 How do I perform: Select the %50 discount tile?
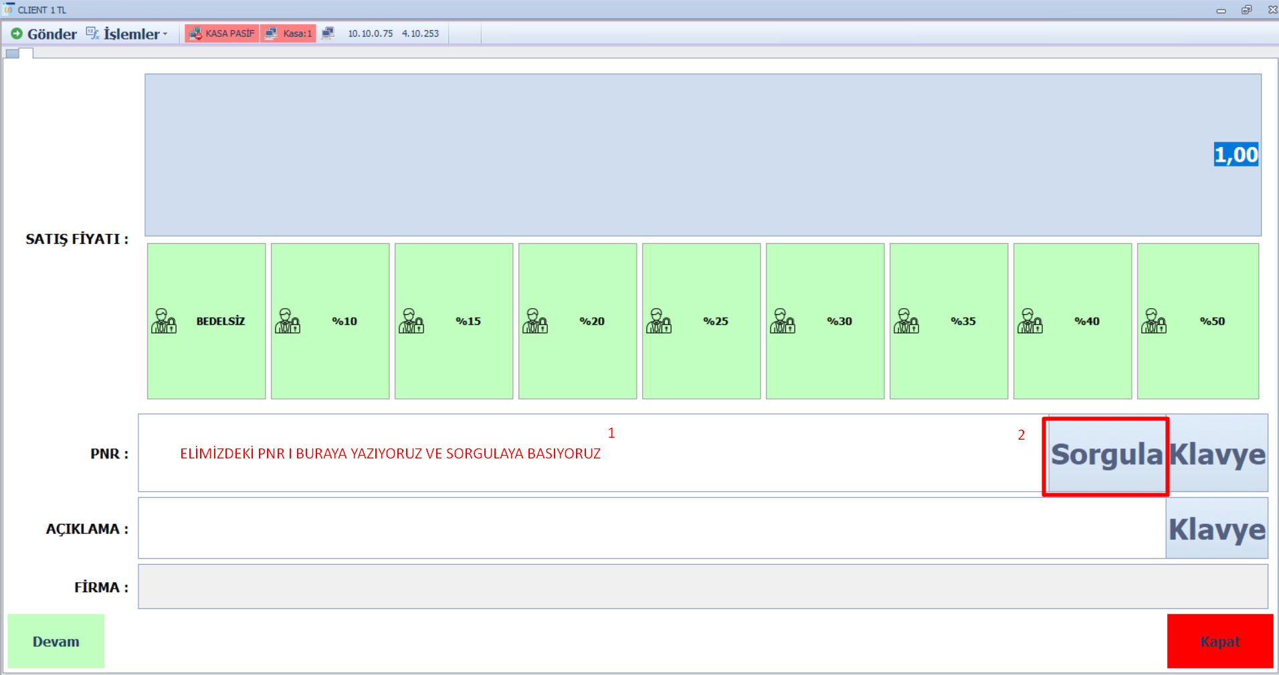pyautogui.click(x=1197, y=321)
